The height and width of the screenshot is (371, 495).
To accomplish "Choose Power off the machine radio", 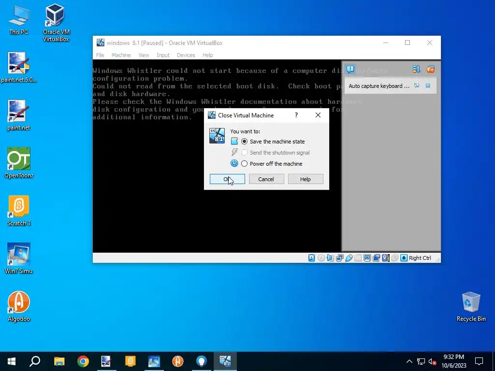I will coord(244,164).
